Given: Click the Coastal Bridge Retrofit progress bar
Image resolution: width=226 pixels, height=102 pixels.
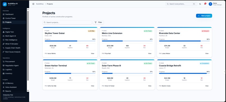Looking at the screenshot, I should pos(184,73).
